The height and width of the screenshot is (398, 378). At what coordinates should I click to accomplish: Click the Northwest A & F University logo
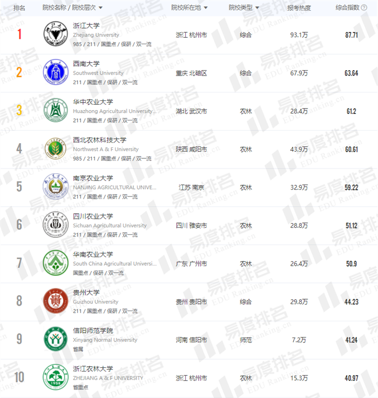(x=55, y=149)
